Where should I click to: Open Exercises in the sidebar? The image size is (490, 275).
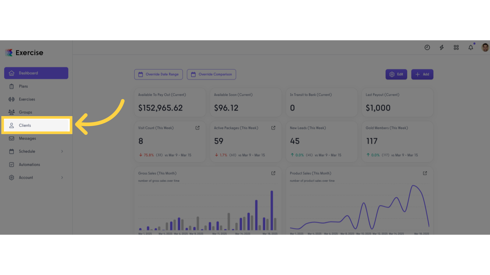pos(36,99)
